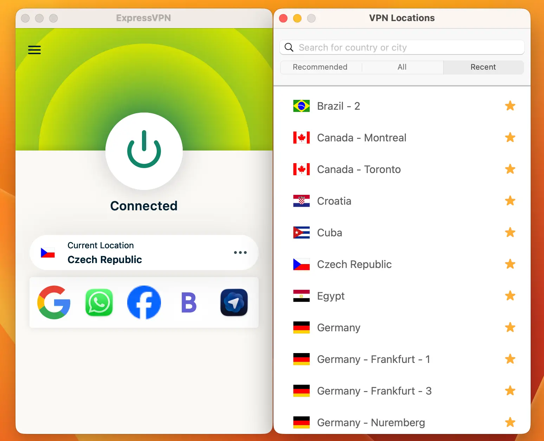Switch to the Recommended tab

click(320, 67)
